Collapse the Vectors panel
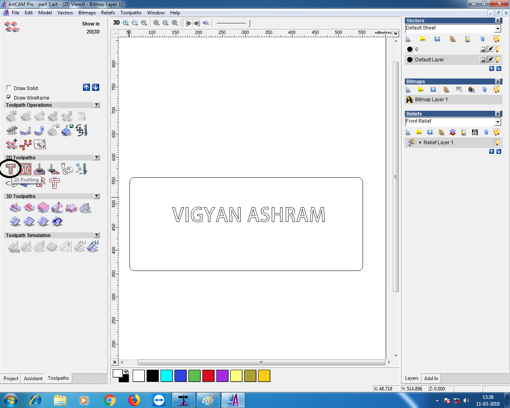Viewport: 510px width, 408px height. tap(498, 20)
